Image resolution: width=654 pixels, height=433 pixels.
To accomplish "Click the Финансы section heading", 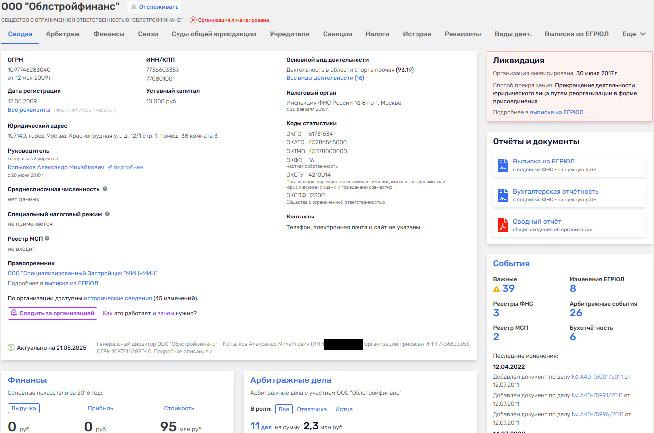I will click(27, 380).
